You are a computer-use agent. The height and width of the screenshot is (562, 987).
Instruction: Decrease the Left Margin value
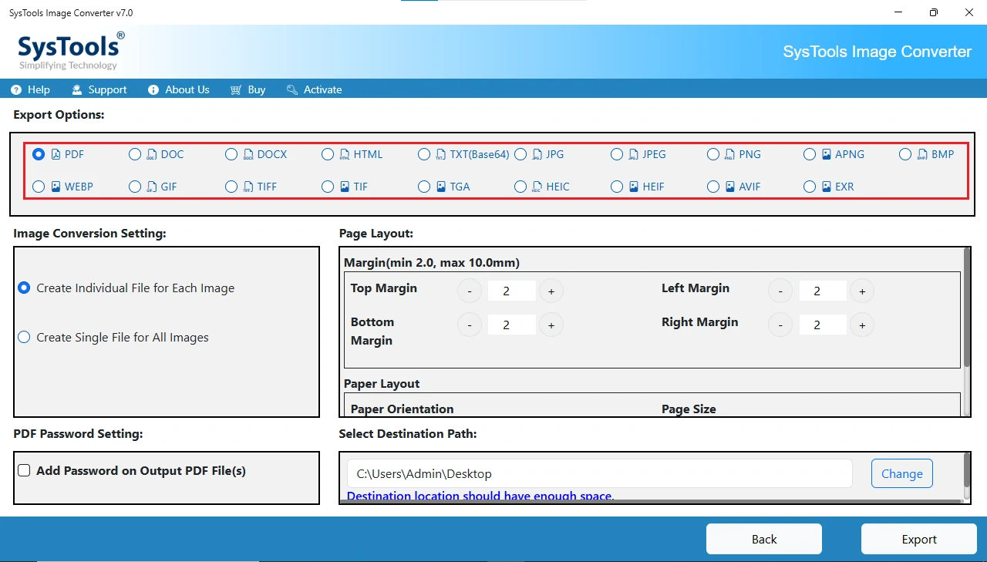click(x=780, y=291)
